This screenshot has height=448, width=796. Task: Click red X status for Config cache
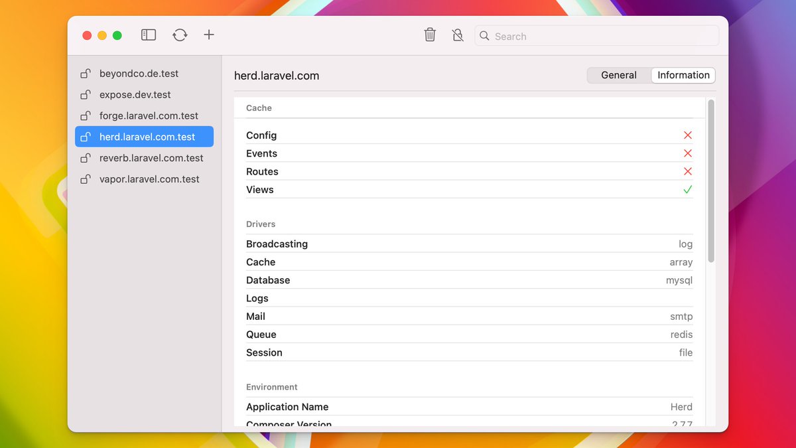(688, 135)
